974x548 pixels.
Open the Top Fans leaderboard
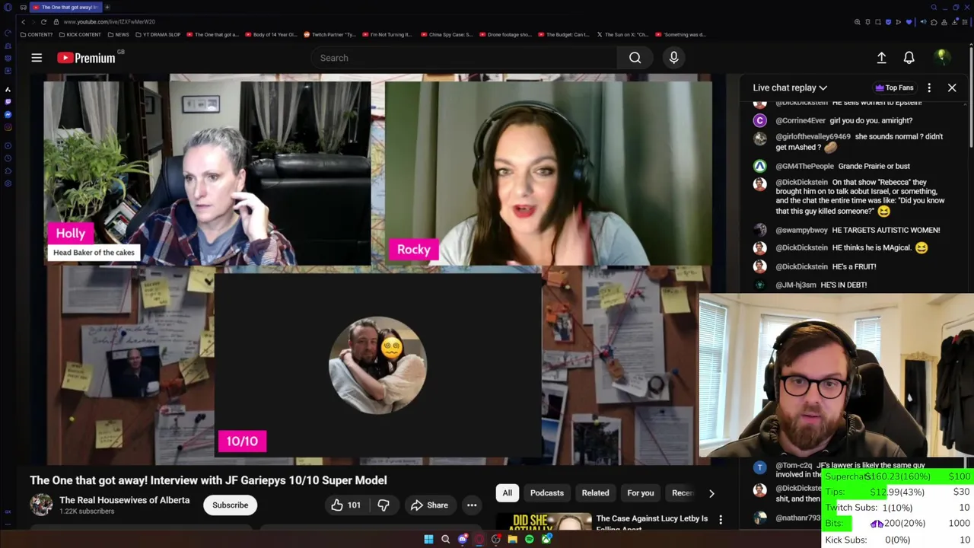pos(894,88)
